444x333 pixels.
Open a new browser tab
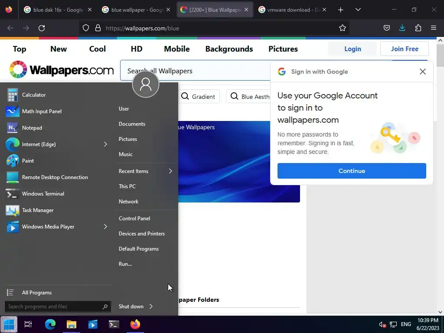(340, 10)
